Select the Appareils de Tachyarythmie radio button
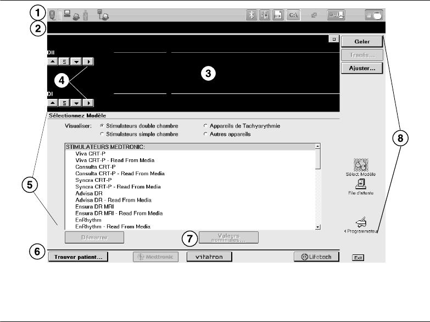 [x=205, y=126]
